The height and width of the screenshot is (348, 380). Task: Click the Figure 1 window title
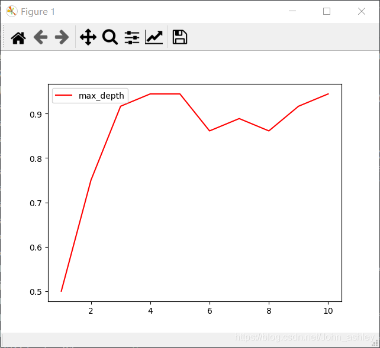[x=38, y=12]
